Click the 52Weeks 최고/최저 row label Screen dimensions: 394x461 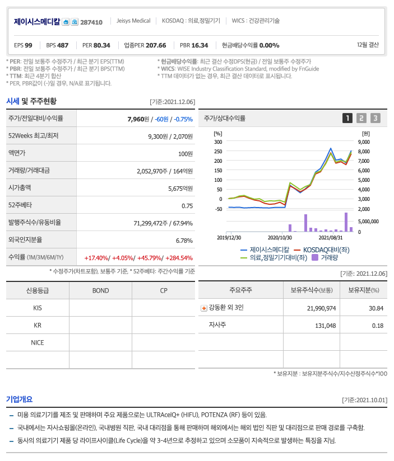(x=33, y=135)
